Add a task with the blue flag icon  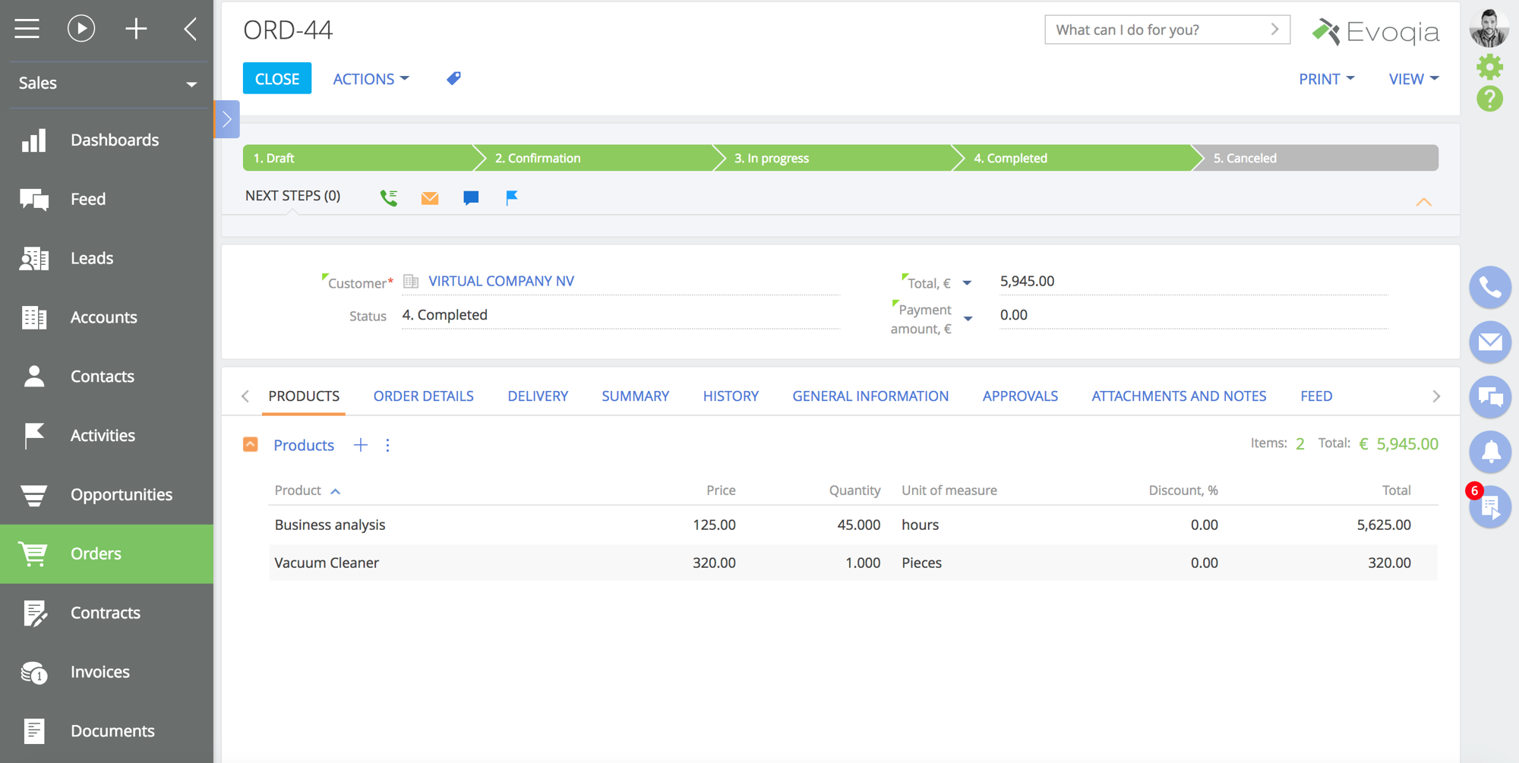[512, 198]
